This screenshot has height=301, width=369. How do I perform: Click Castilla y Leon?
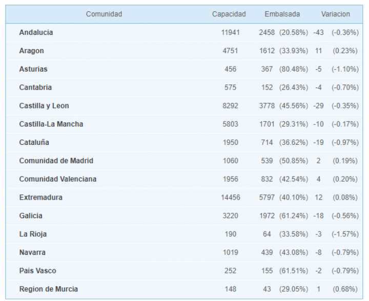44,106
